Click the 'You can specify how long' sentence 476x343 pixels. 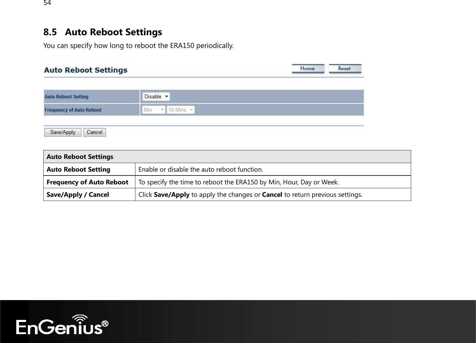[x=138, y=46]
